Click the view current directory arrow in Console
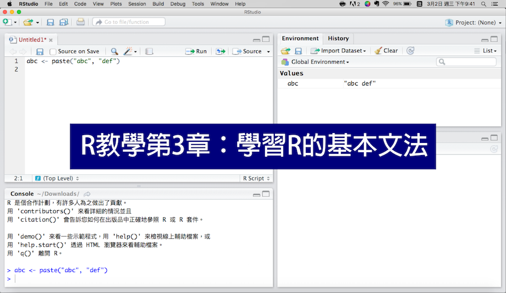Screen dimensions: 506x293 (x=87, y=194)
